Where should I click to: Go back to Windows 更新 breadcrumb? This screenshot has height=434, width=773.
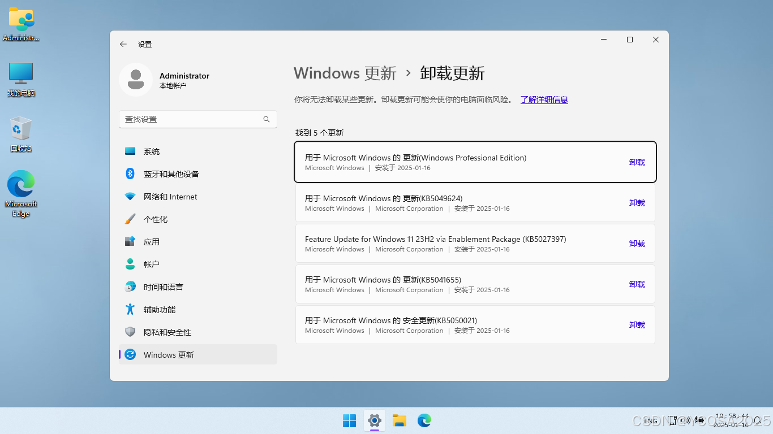[x=345, y=73]
